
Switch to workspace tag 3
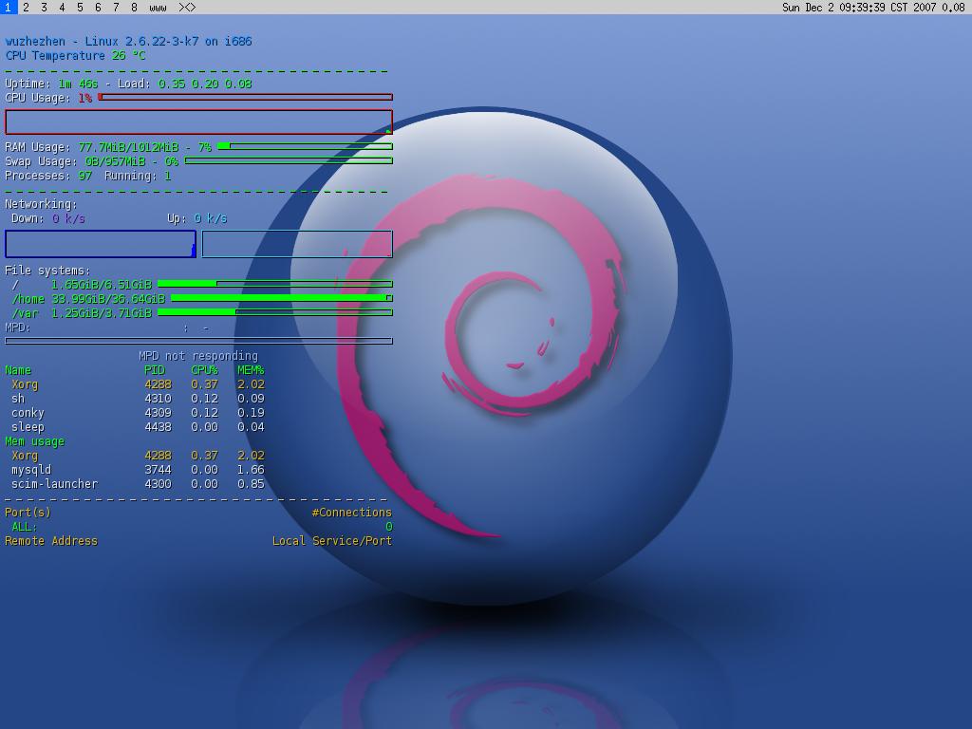pyautogui.click(x=44, y=8)
